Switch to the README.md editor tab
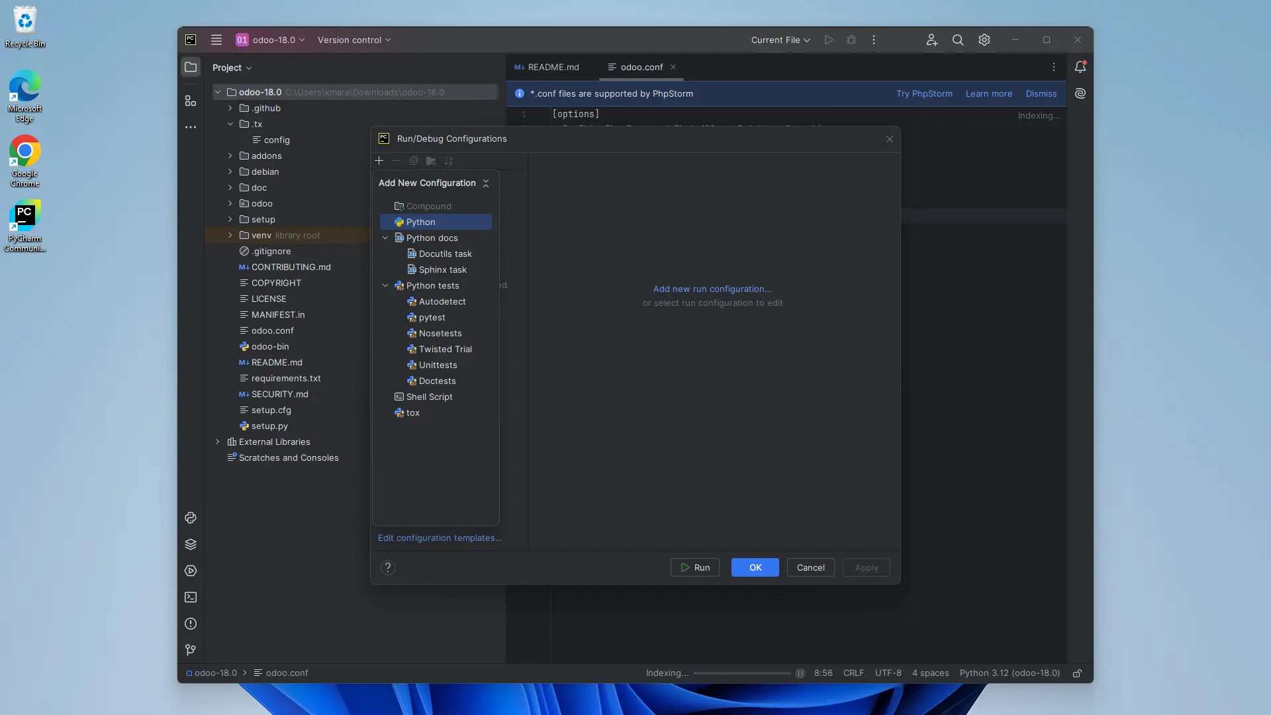1271x715 pixels. (547, 67)
